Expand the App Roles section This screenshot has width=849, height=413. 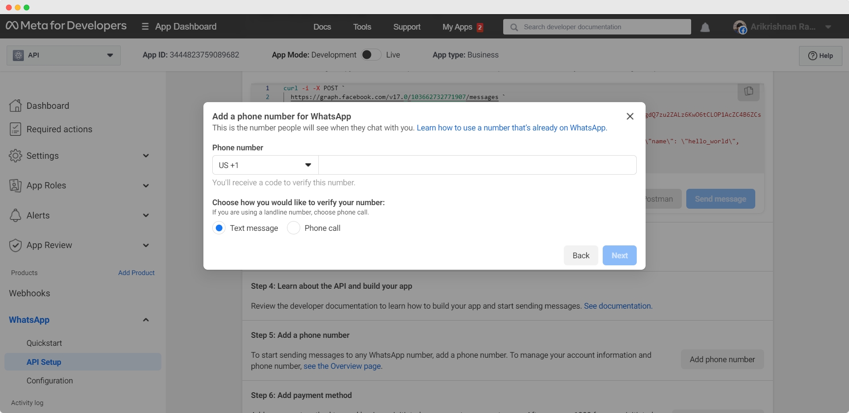146,186
